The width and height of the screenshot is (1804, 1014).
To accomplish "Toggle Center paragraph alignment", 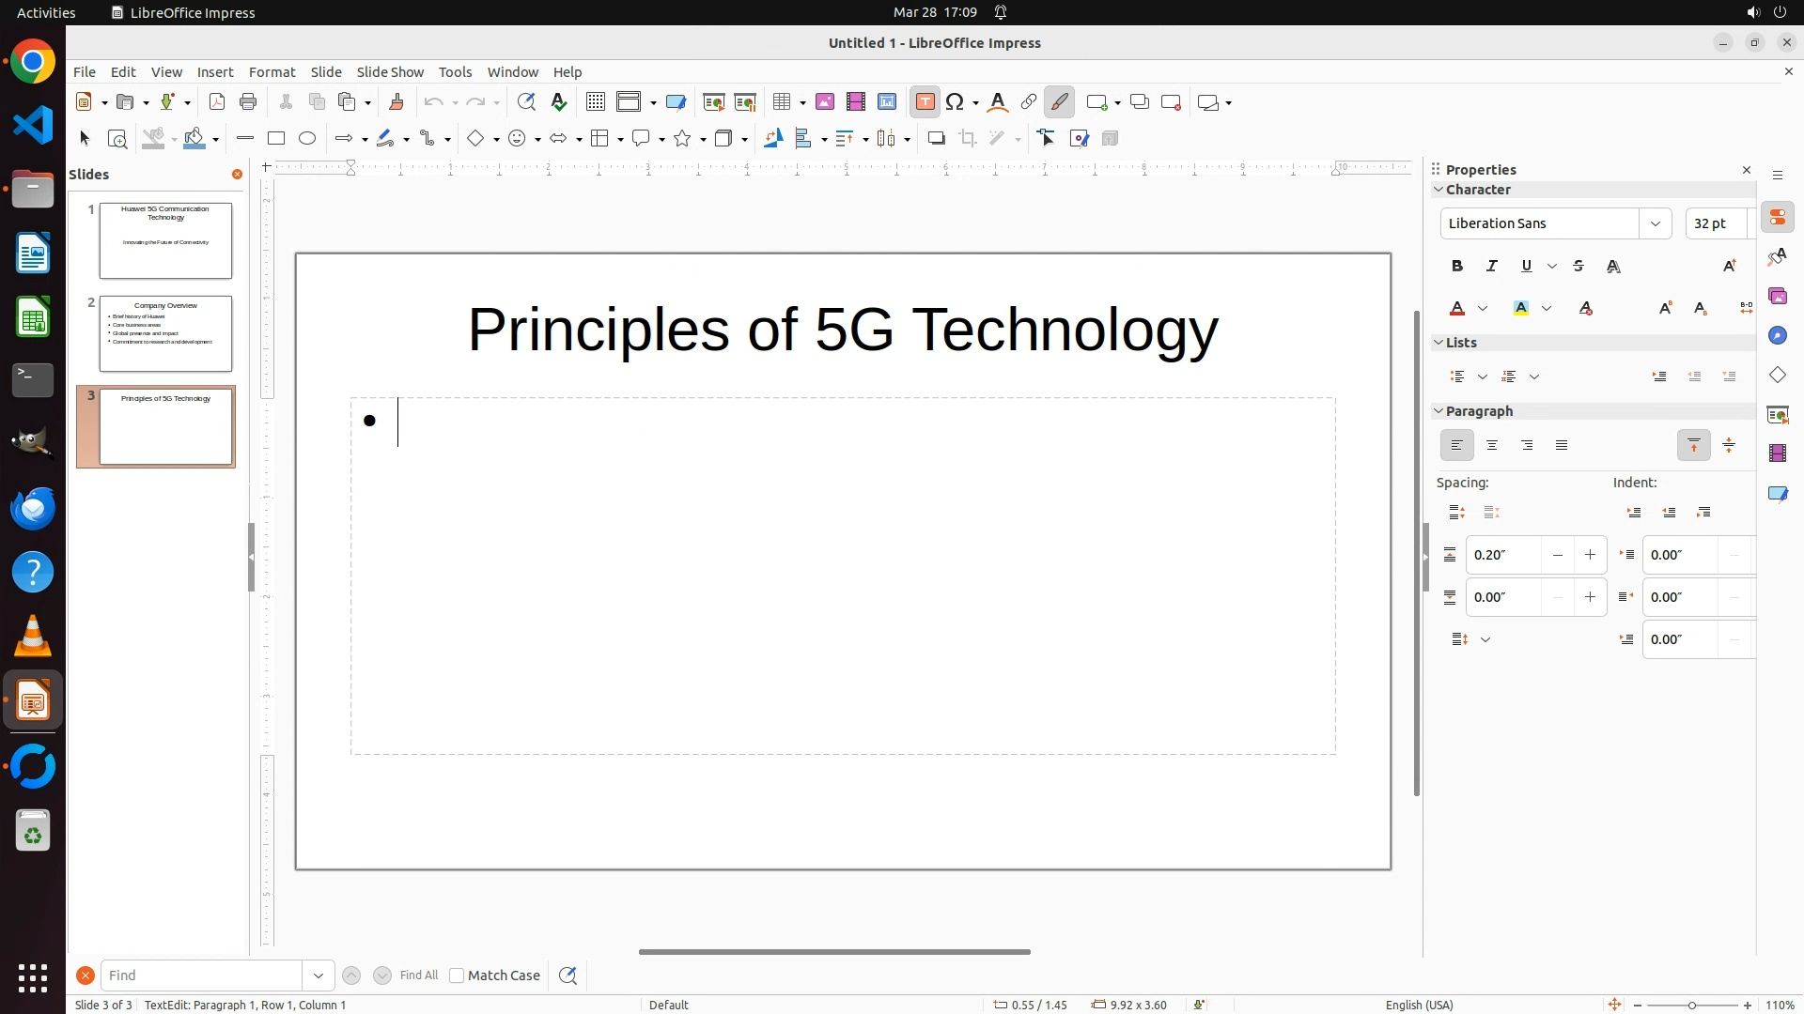I will tap(1492, 446).
